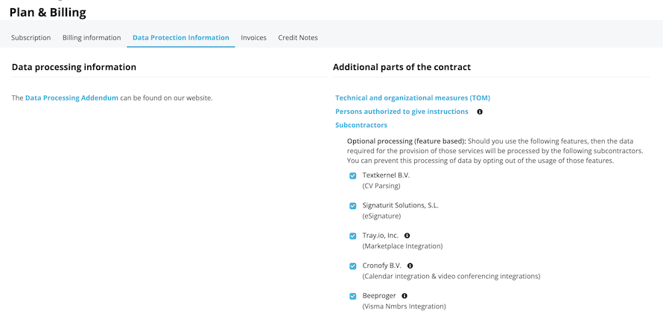
Task: Click the Beeproger label text
Action: point(379,296)
